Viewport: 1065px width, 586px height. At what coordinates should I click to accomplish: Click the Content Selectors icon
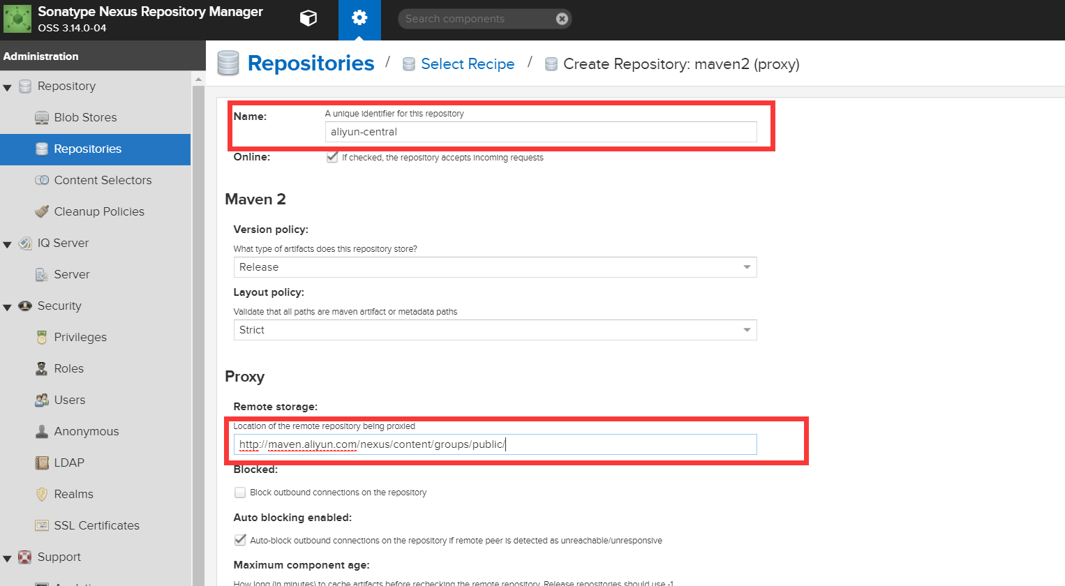pos(42,180)
